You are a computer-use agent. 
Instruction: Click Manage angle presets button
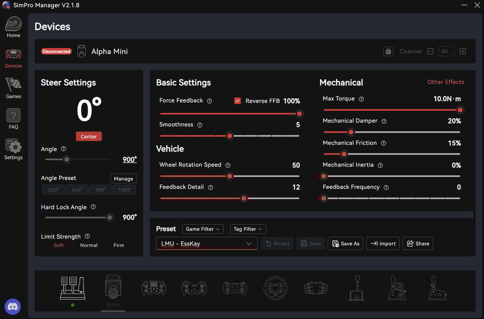(x=123, y=178)
